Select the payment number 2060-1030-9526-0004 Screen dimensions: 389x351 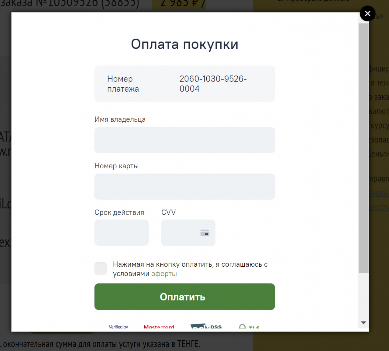[x=213, y=84]
